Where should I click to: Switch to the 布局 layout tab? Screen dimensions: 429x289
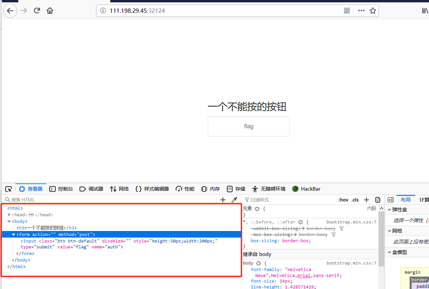[x=406, y=200]
